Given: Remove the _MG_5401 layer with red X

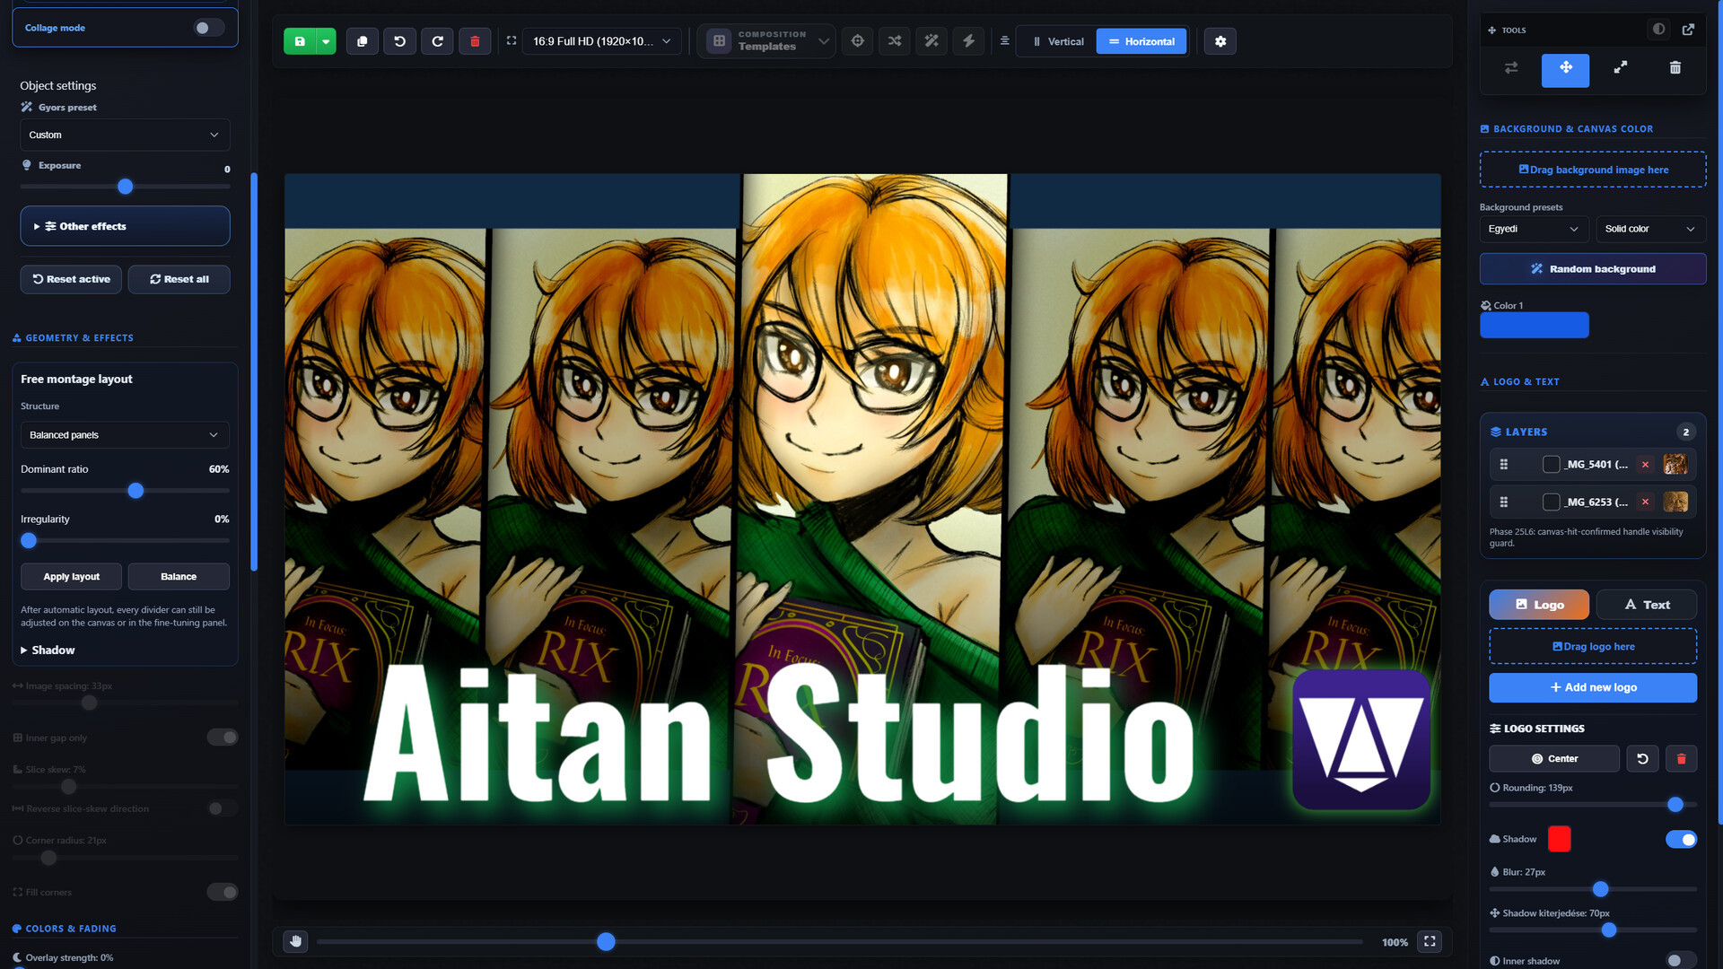Looking at the screenshot, I should (1645, 465).
